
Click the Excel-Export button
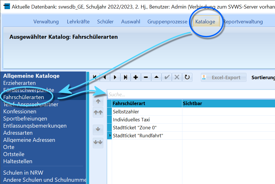[224, 77]
